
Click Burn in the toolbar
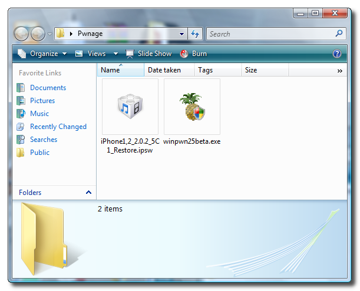click(193, 54)
